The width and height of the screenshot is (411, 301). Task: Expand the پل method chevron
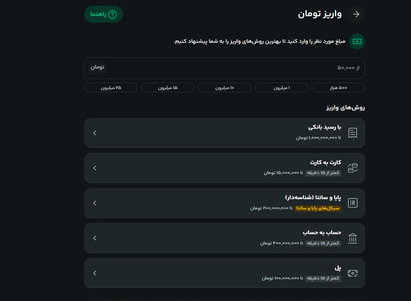pyautogui.click(x=95, y=273)
